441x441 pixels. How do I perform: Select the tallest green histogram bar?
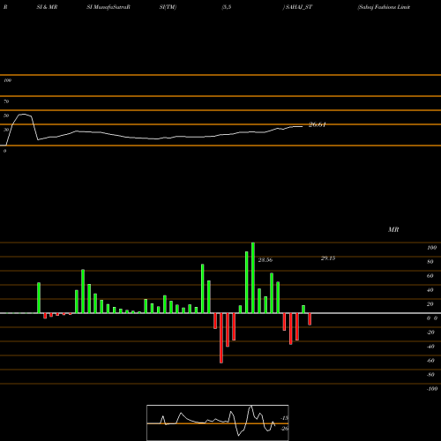[x=253, y=278]
